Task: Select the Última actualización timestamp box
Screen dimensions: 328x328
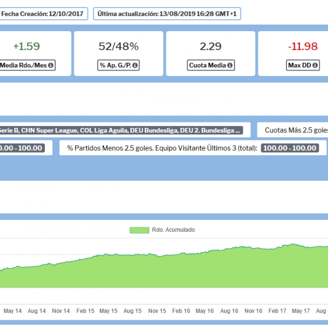Action: point(167,14)
